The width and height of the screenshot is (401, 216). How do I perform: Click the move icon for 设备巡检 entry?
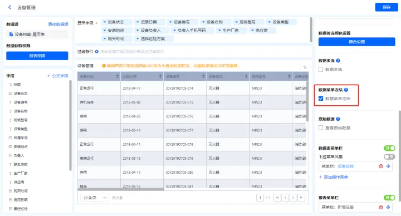(388, 166)
